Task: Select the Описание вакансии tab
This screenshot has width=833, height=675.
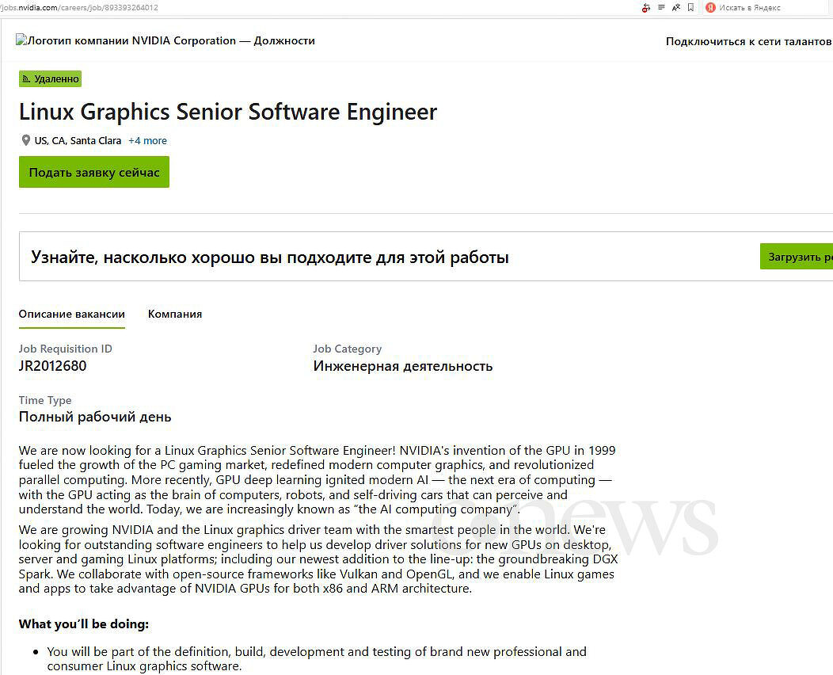Action: click(72, 314)
